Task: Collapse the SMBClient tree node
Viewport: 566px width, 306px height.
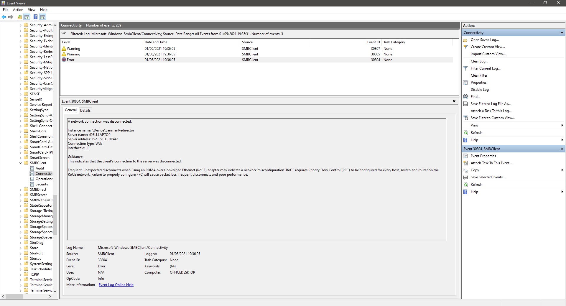Action: (20, 163)
